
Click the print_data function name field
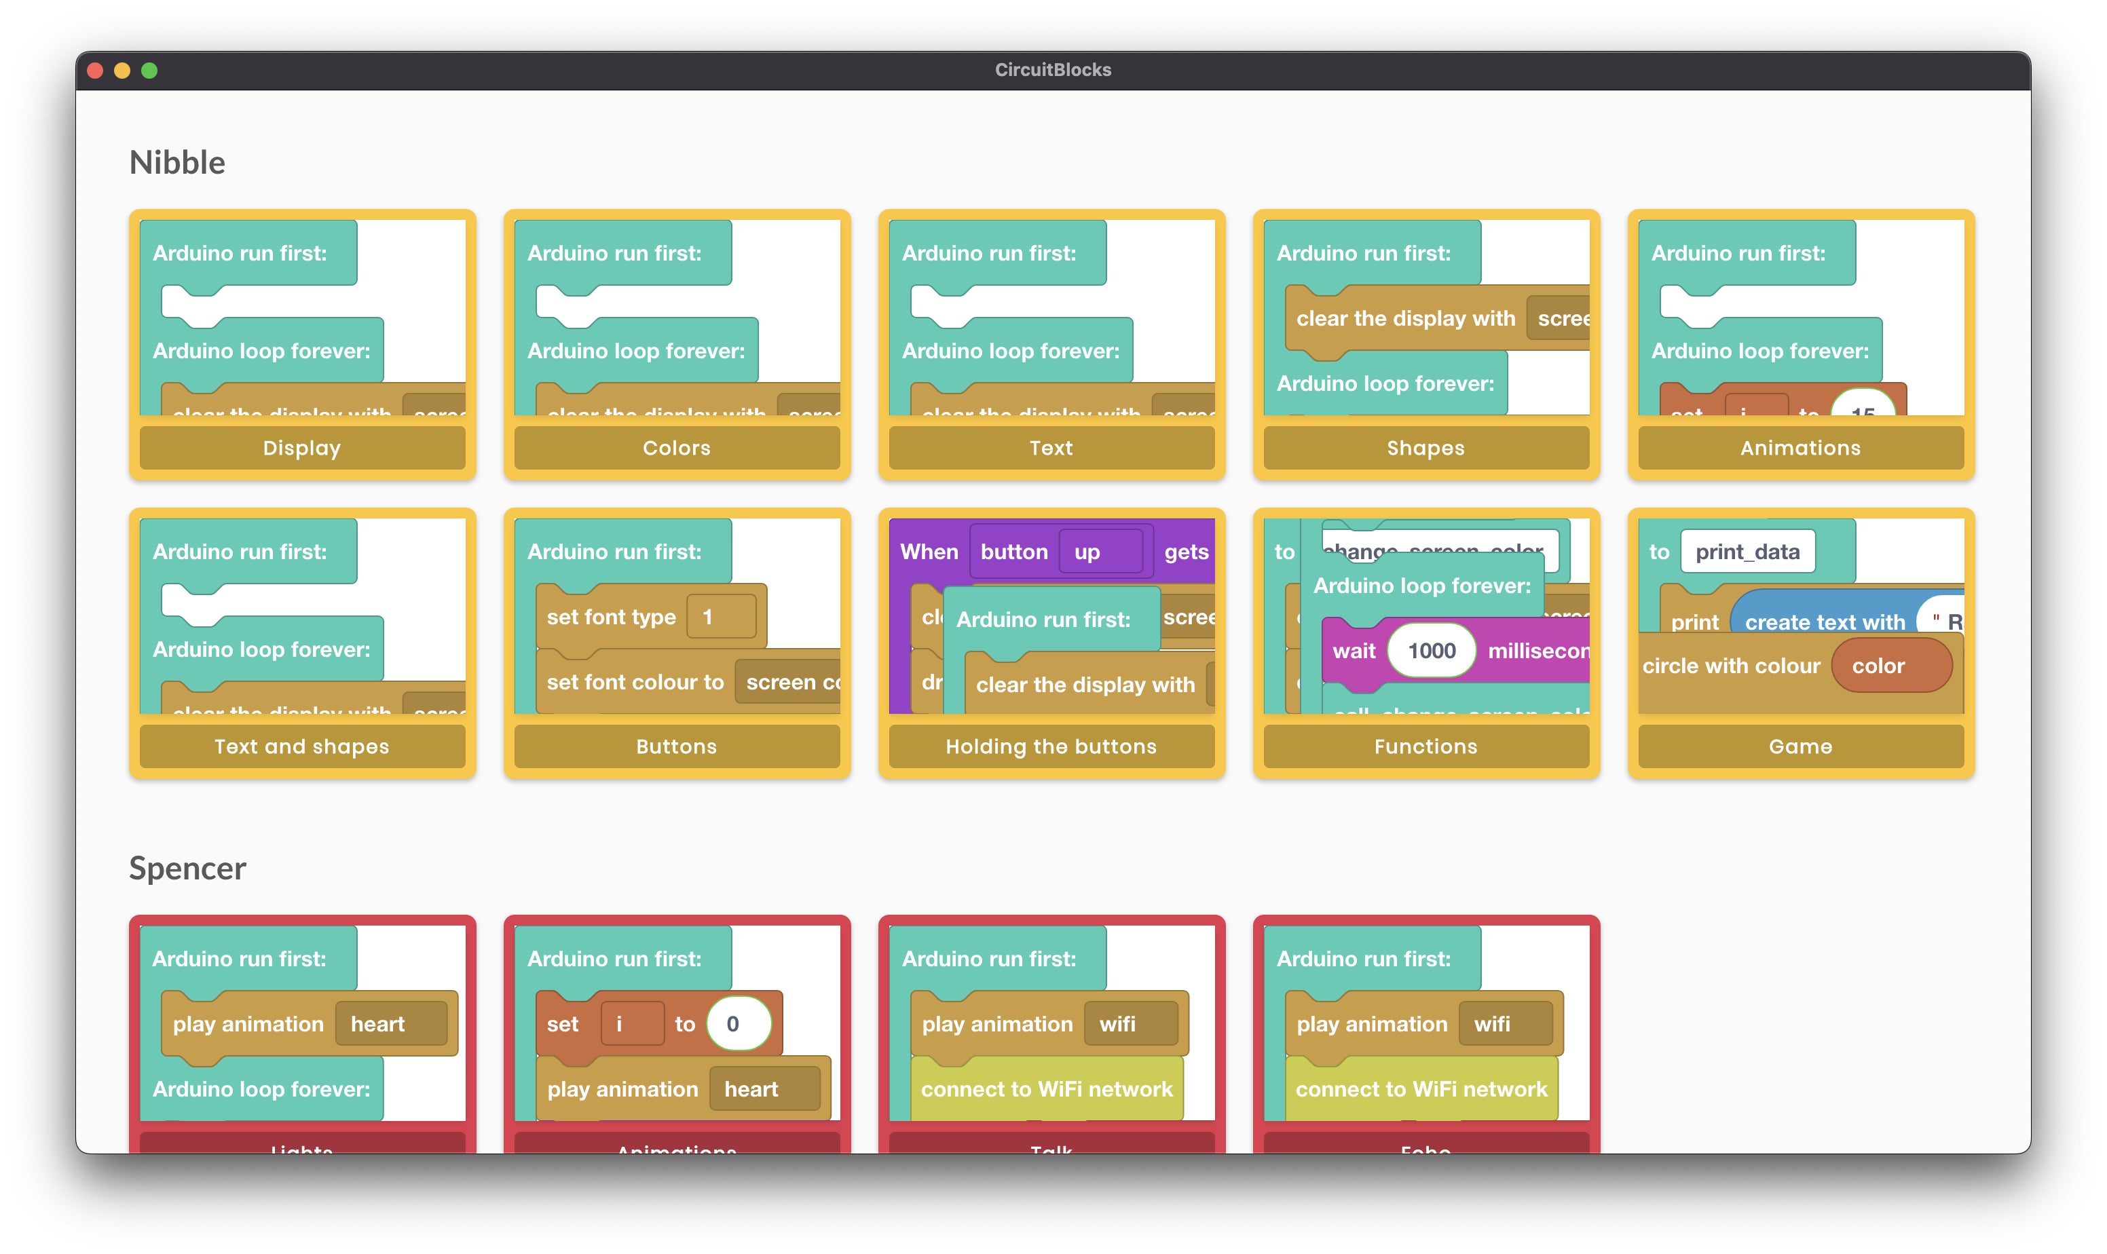click(x=1747, y=552)
